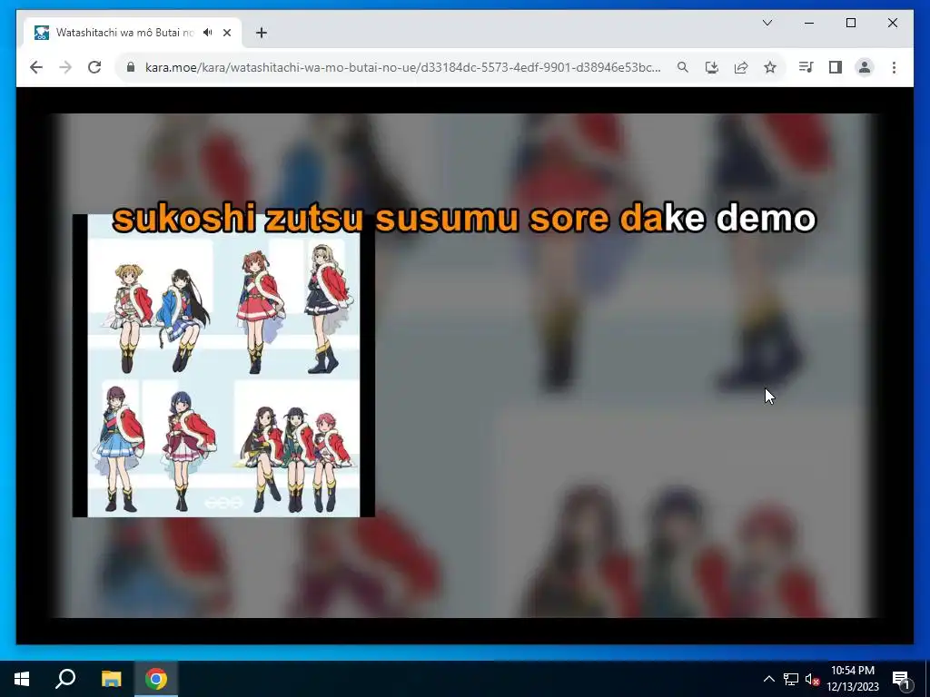930x697 pixels.
Task: Close the Chrome window
Action: (892, 23)
